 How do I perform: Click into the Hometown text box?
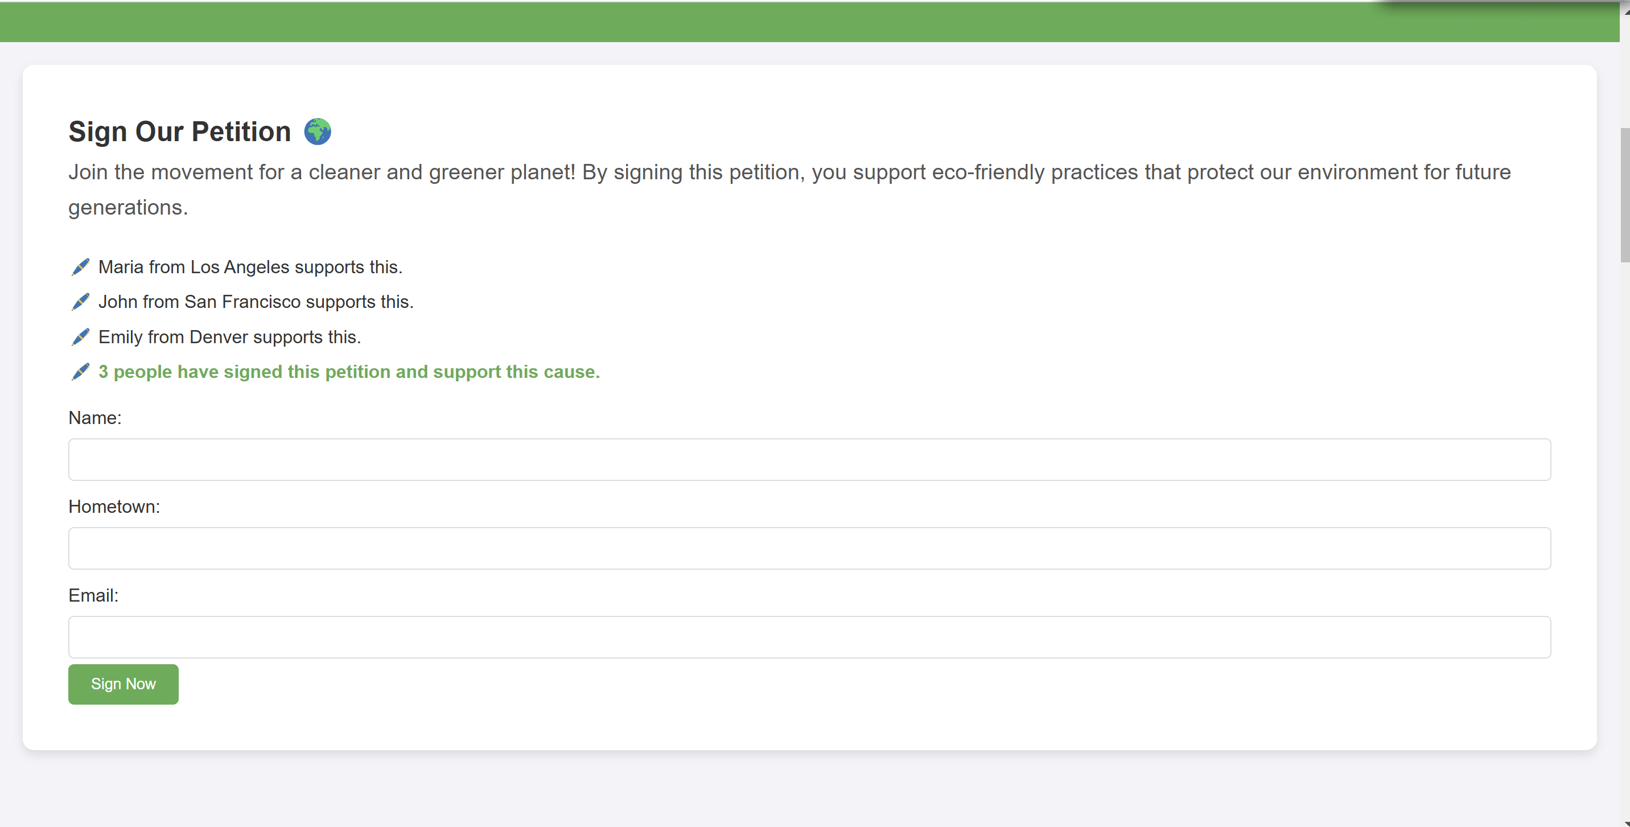tap(809, 548)
